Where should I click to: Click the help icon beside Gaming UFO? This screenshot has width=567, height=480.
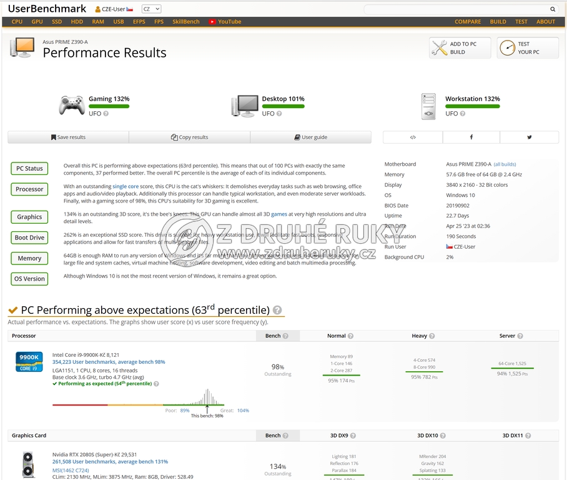106,114
